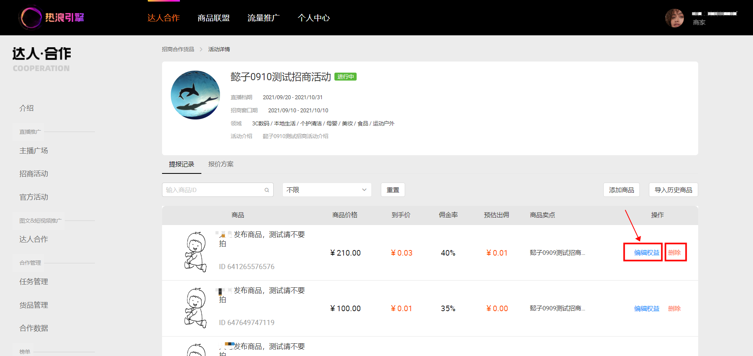This screenshot has height=356, width=753.
Task: Select 招商活动 in the sidebar
Action: [34, 173]
